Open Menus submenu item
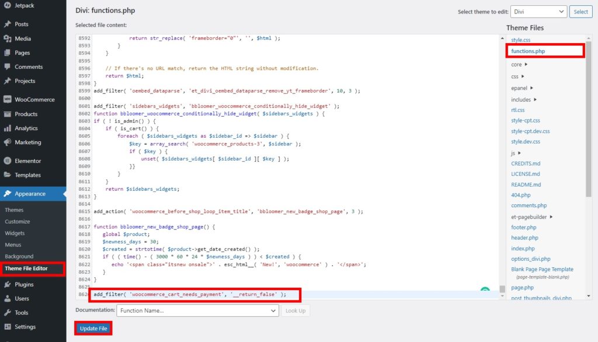Viewport: 598px width, 342px height. [13, 245]
